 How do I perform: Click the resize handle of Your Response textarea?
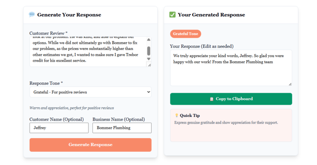(x=290, y=84)
